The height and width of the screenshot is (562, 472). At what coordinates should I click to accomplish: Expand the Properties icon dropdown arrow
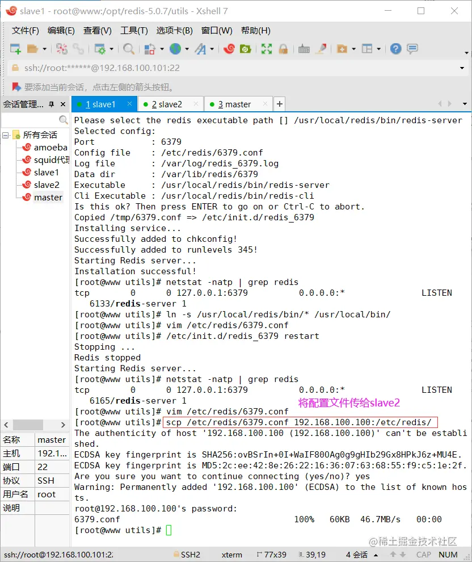click(111, 49)
